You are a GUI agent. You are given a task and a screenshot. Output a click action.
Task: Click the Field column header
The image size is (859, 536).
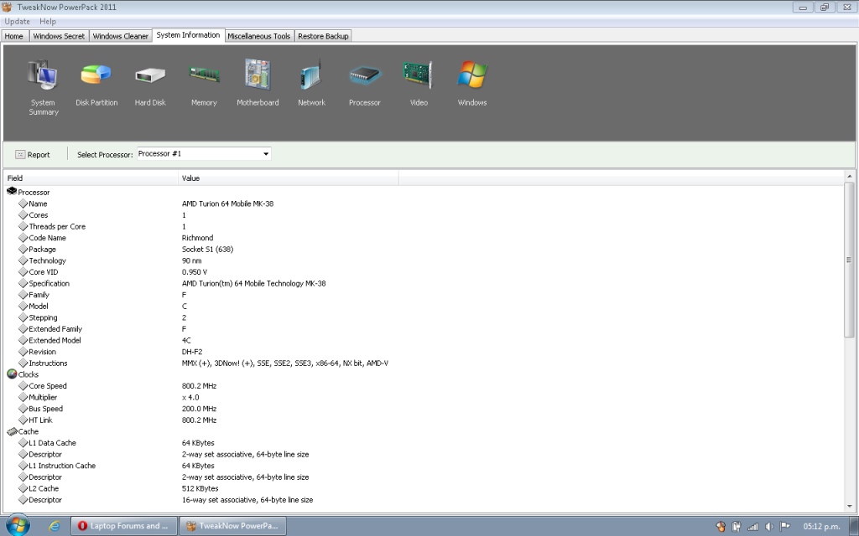click(91, 178)
